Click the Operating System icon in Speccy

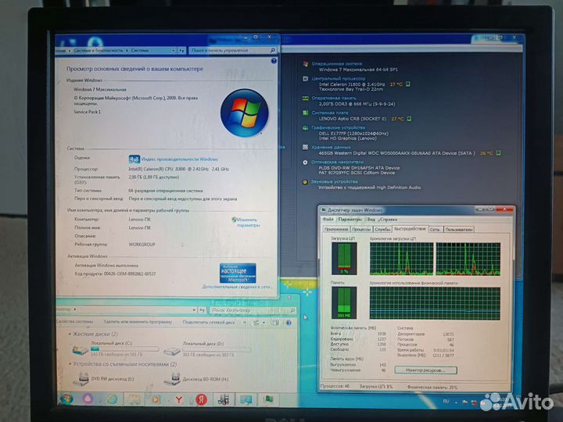[306, 64]
